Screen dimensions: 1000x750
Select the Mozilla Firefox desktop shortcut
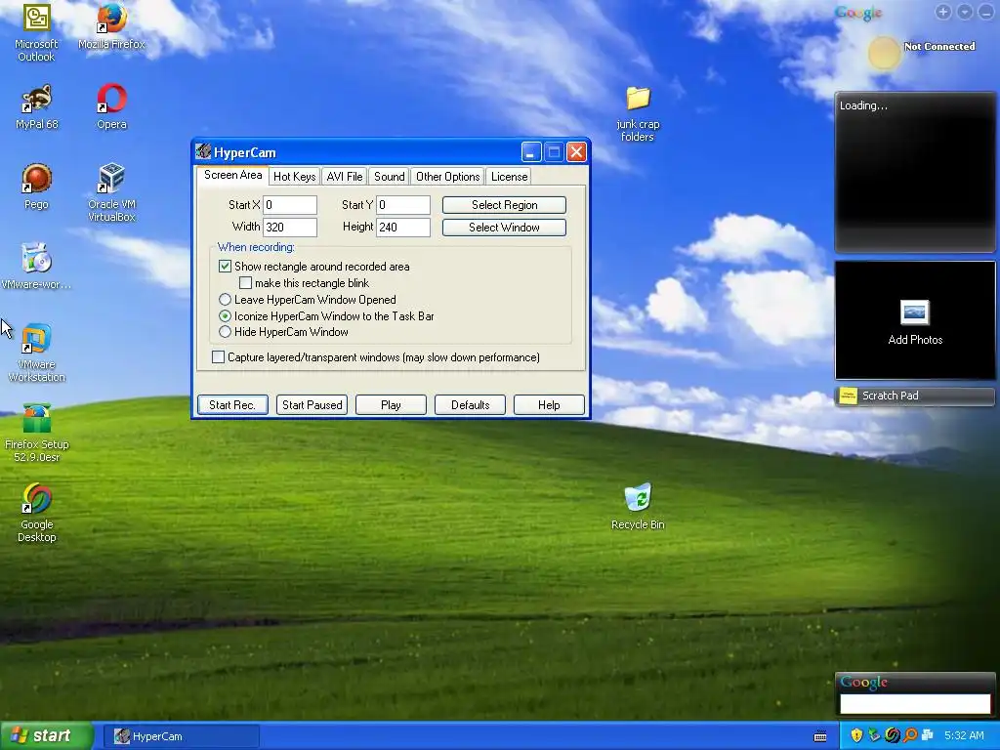[111, 26]
